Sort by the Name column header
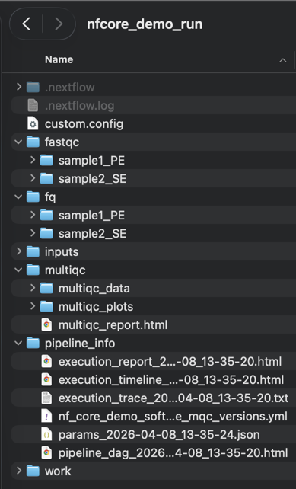The image size is (296, 489). pyautogui.click(x=59, y=59)
